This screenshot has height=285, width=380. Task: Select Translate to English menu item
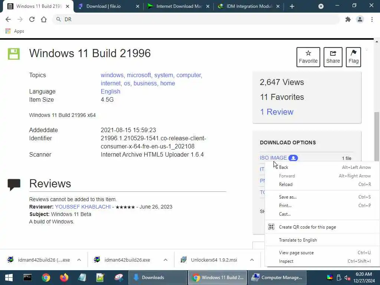[x=322, y=240]
